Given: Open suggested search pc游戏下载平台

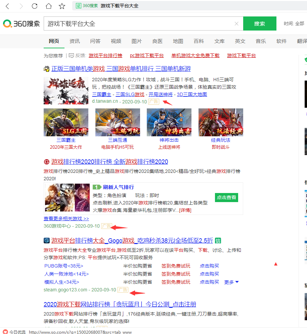Looking at the screenshot, I should point(147,56).
